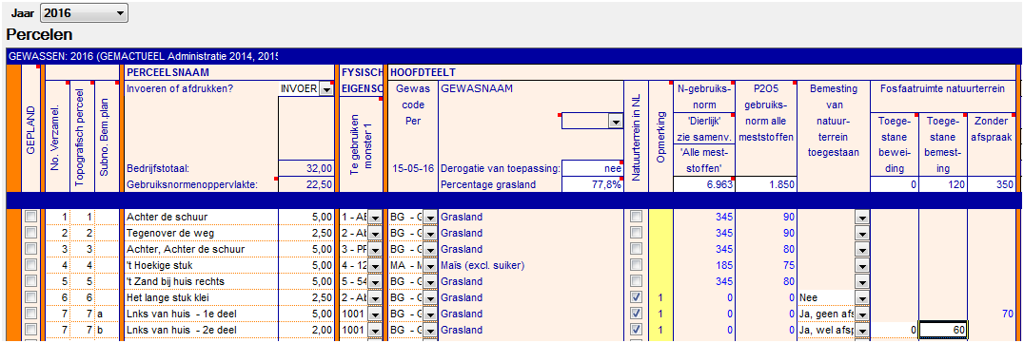Click Opmerking cell for Het lange stuk klei
Image resolution: width=1024 pixels, height=343 pixels.
click(x=660, y=298)
